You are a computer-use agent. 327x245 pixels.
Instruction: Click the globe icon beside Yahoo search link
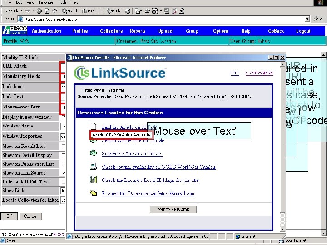click(93, 153)
